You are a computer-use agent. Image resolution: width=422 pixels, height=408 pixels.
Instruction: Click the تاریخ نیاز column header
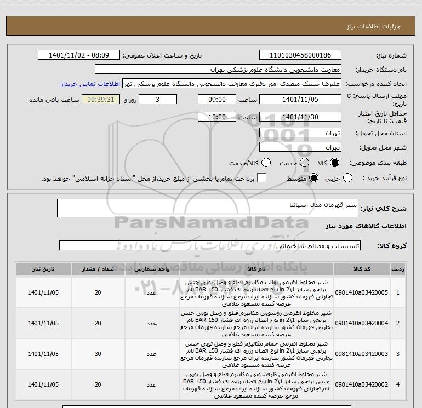[x=43, y=269]
